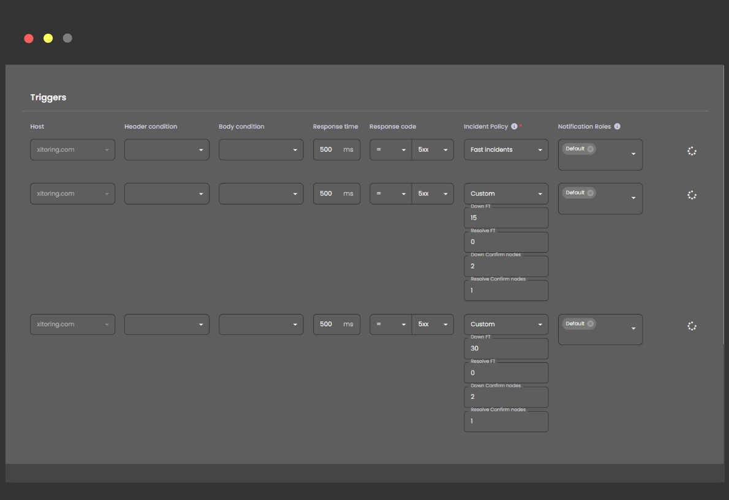Click the Host column label
The image size is (729, 500).
click(37, 126)
